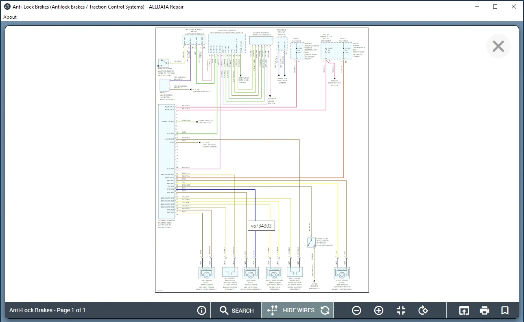Click the va734303 label on the diagram
This screenshot has width=524, height=322.
261,226
